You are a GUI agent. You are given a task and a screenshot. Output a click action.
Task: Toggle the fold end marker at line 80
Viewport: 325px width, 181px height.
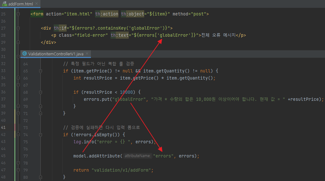41,177
